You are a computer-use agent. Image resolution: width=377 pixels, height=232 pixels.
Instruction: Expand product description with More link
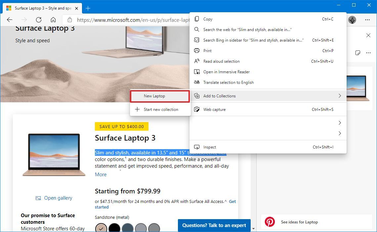click(x=101, y=174)
